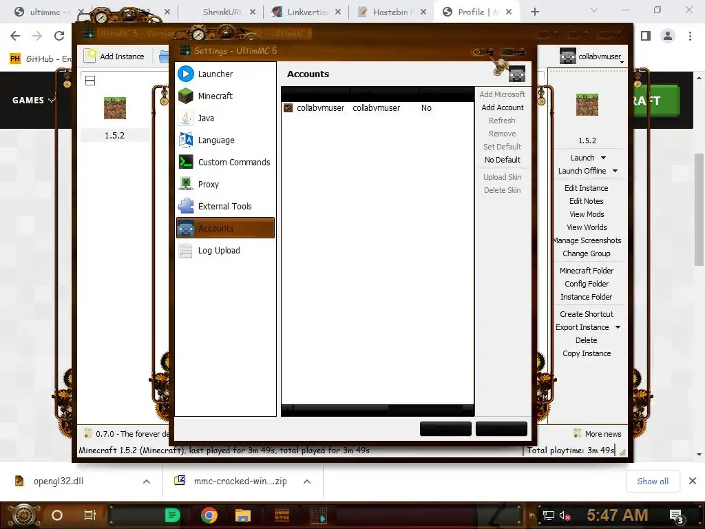705x529 pixels.
Task: Click Copy Instance in side panel
Action: click(x=587, y=353)
